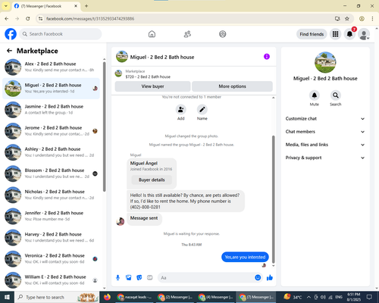Open the account profile avatar menu
Screen dimensions: 379x303
coord(364,34)
